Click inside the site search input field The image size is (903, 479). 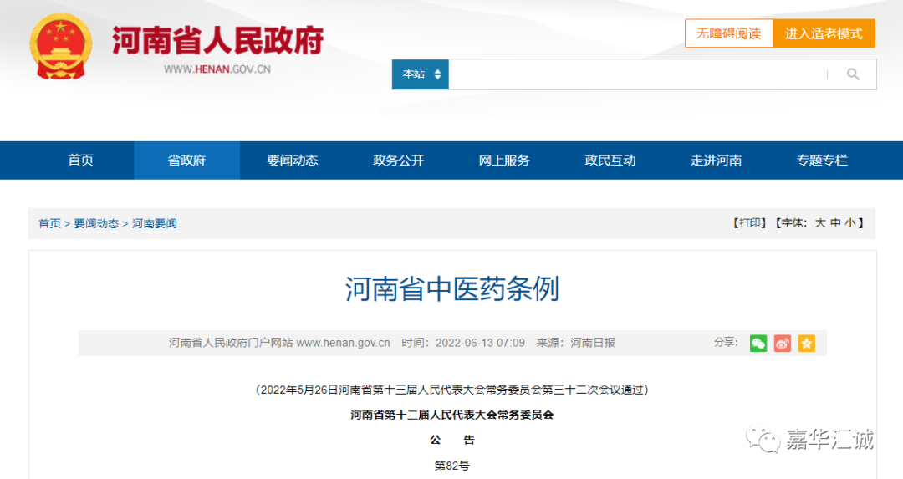[x=635, y=74]
